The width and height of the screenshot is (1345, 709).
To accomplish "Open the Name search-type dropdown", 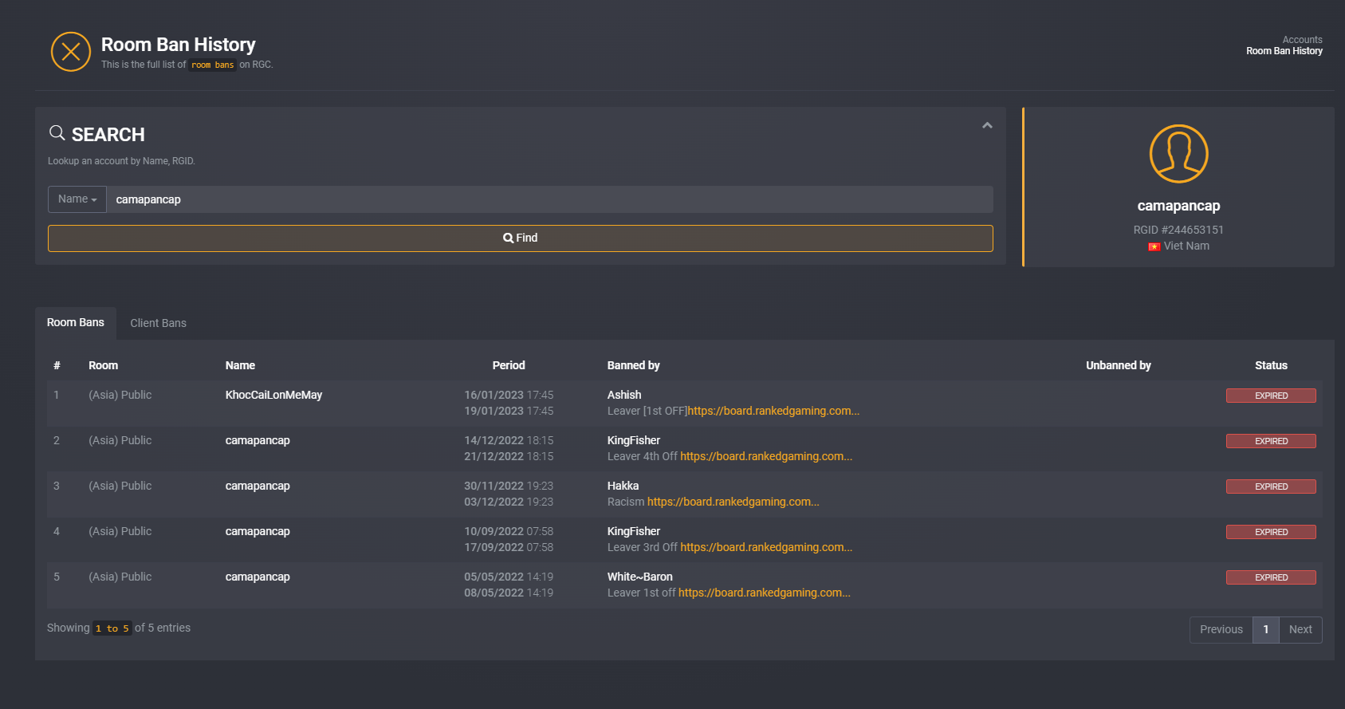I will coord(77,199).
